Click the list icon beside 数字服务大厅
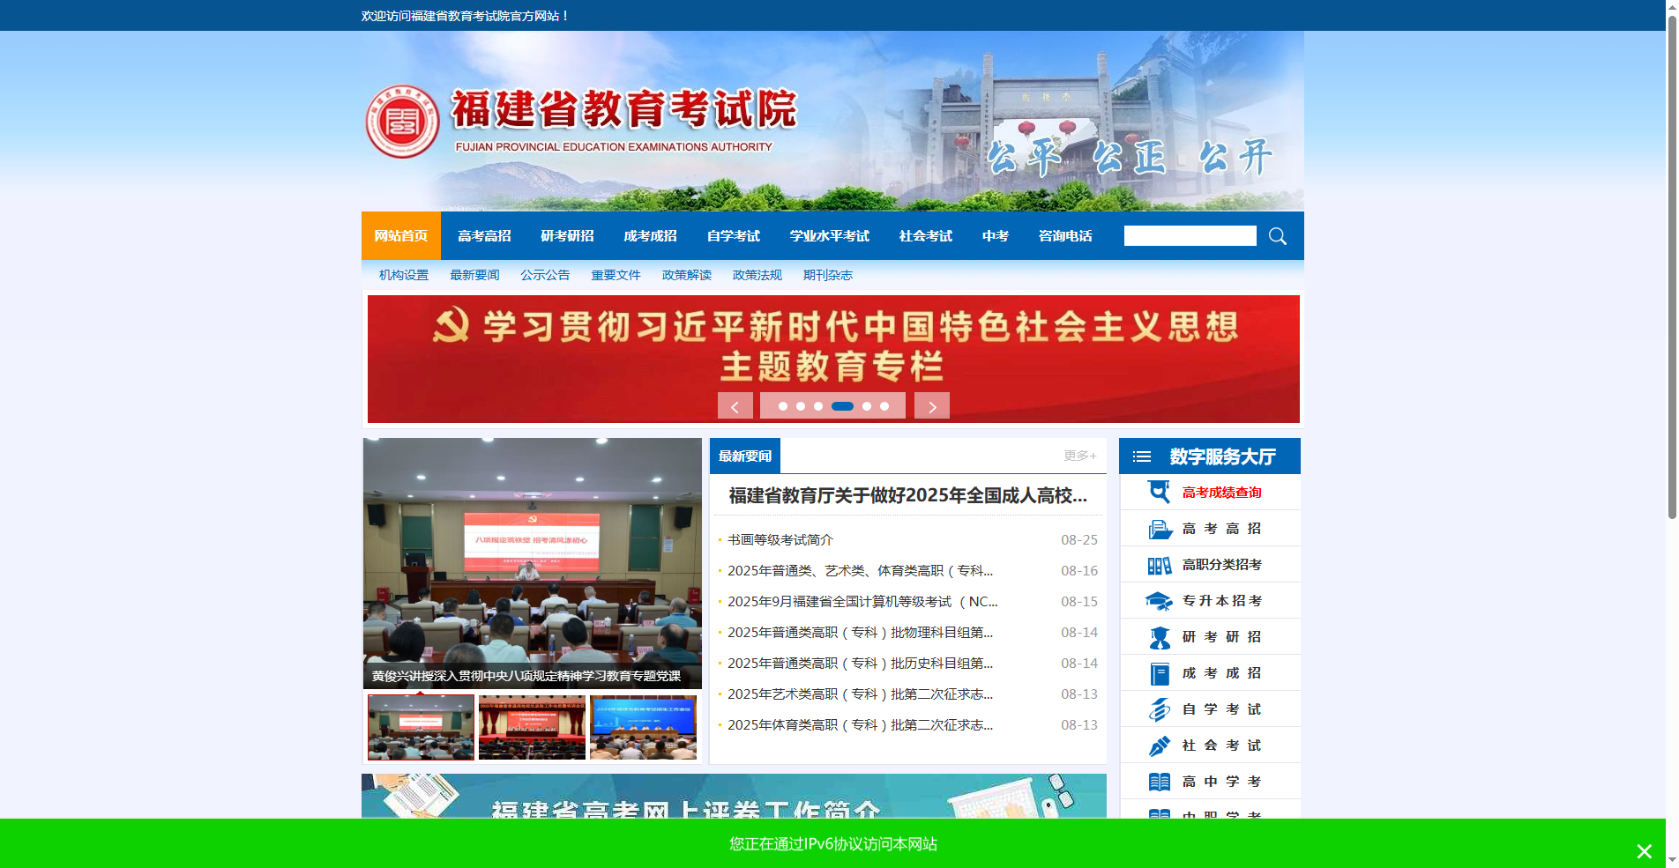This screenshot has height=868, width=1679. [x=1141, y=456]
